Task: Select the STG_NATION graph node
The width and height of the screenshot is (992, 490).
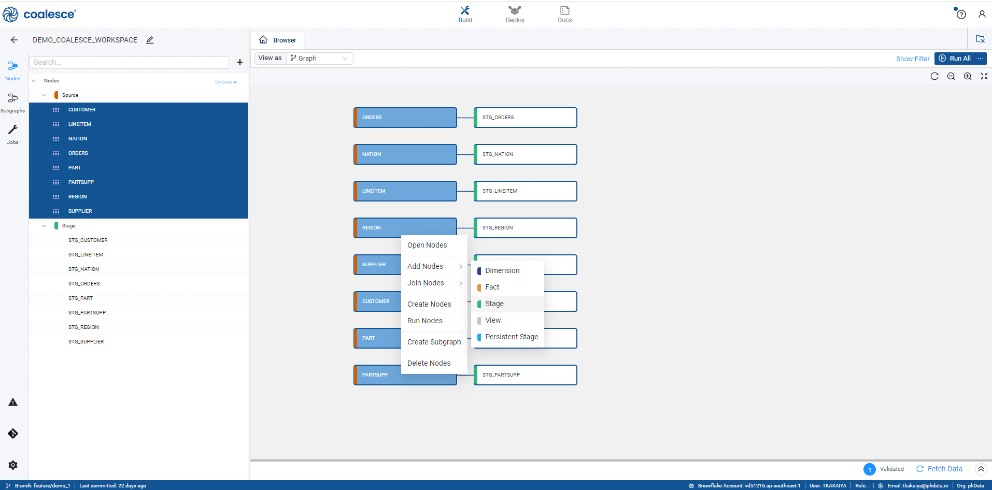Action: (x=526, y=154)
